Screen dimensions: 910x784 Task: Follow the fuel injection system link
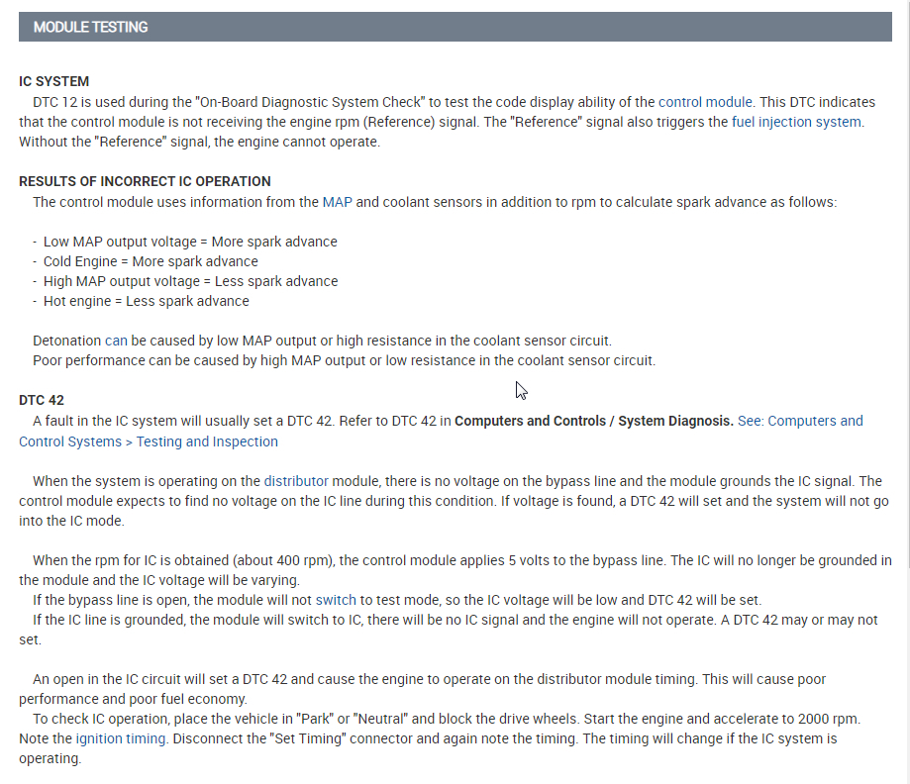797,122
